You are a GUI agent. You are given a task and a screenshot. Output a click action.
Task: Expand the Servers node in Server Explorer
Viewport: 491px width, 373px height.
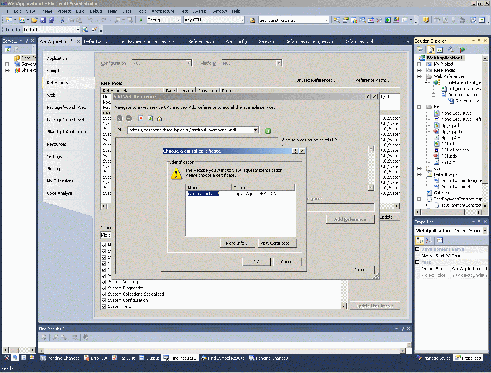pyautogui.click(x=7, y=64)
